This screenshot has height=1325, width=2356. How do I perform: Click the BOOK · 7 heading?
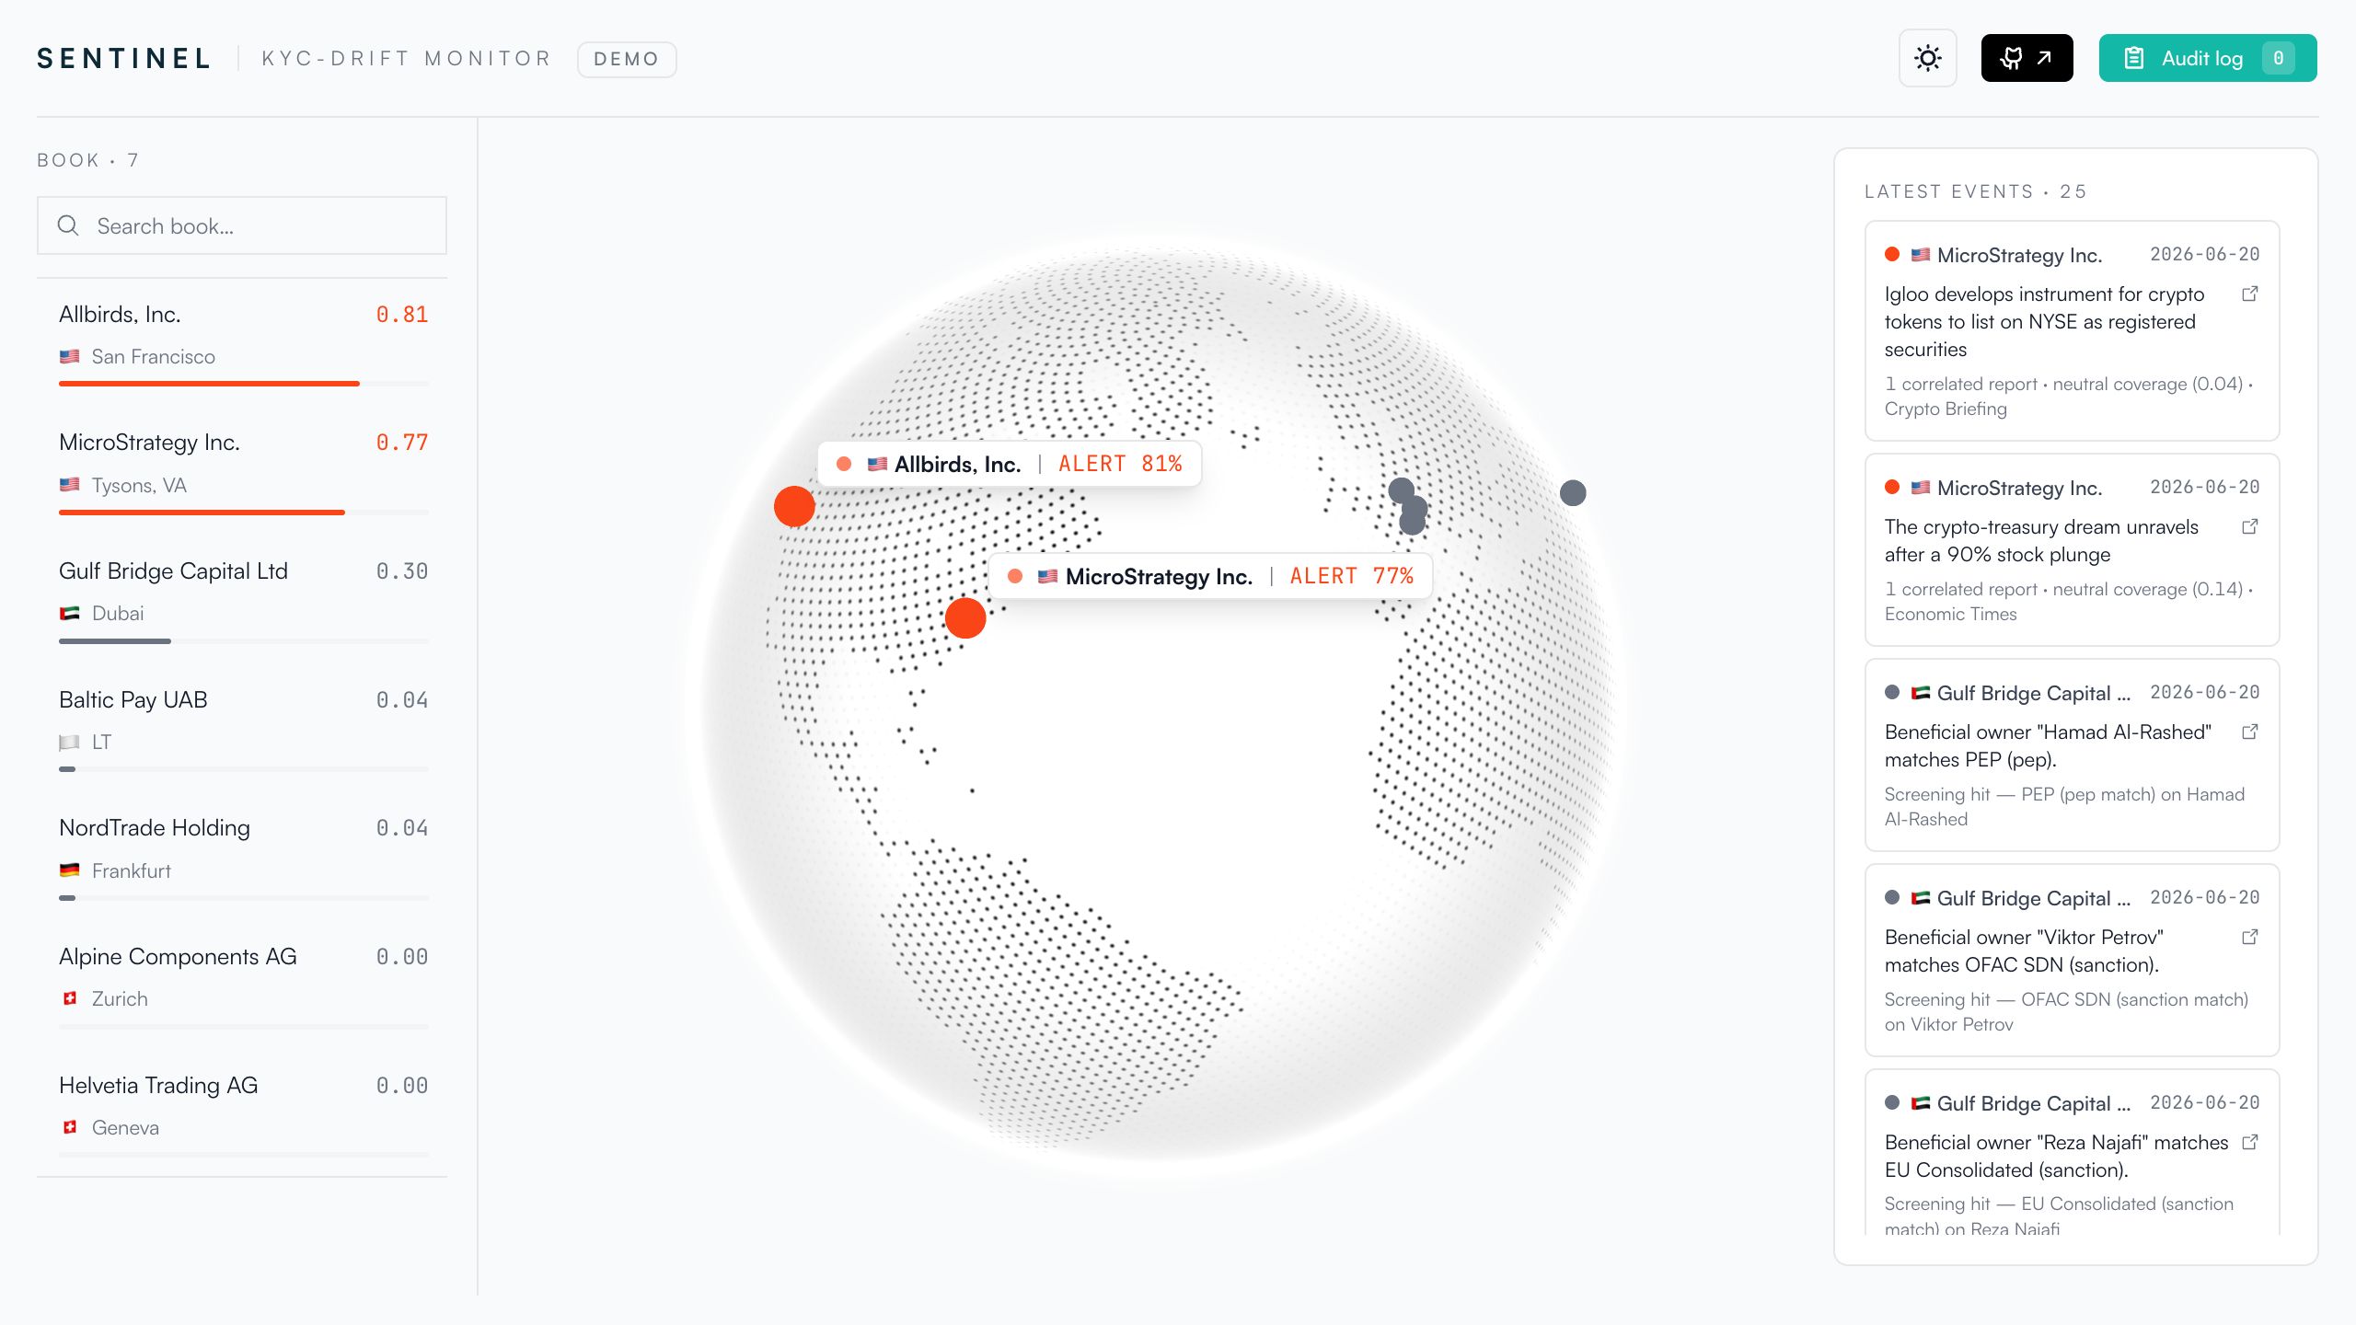[87, 160]
